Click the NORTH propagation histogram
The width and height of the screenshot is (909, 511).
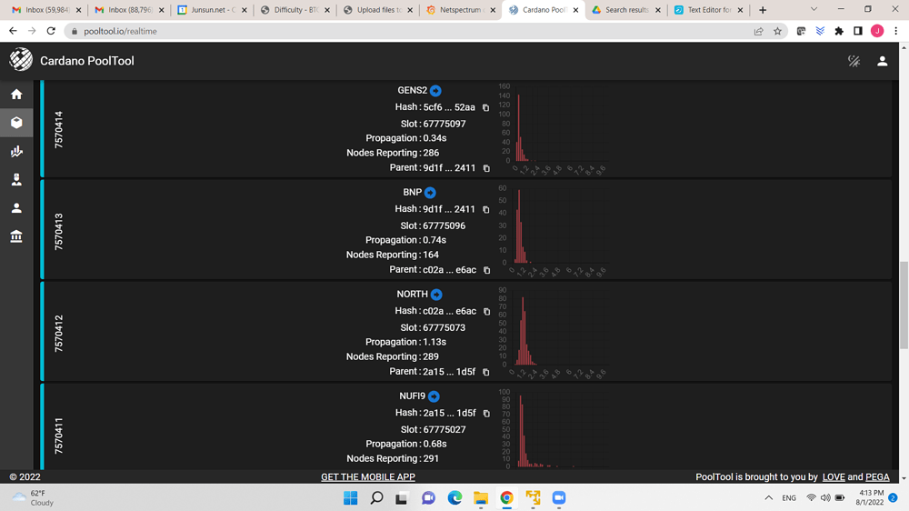554,333
